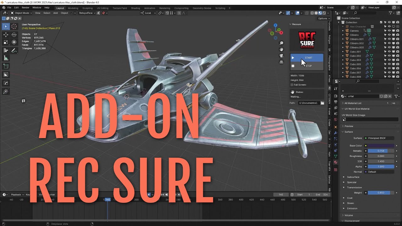The width and height of the screenshot is (402, 226).
Task: Click the hand pan view gizmo
Action: [x=281, y=49]
